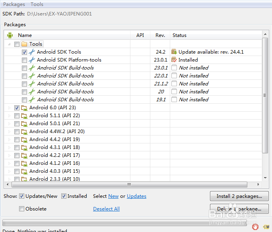The image size is (272, 232).
Task: Click Build-tools rev 20 green wrench icon
Action: (32, 92)
